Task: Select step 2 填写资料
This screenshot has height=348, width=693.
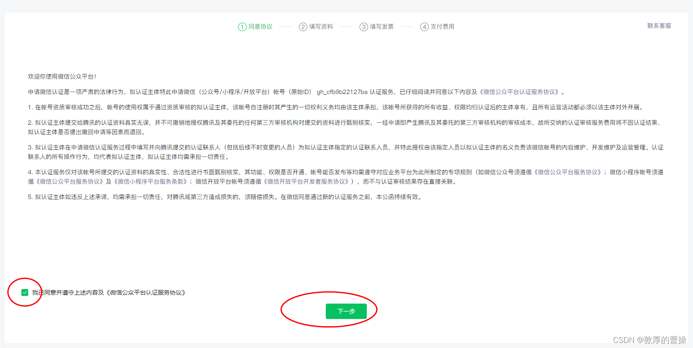Action: [316, 27]
